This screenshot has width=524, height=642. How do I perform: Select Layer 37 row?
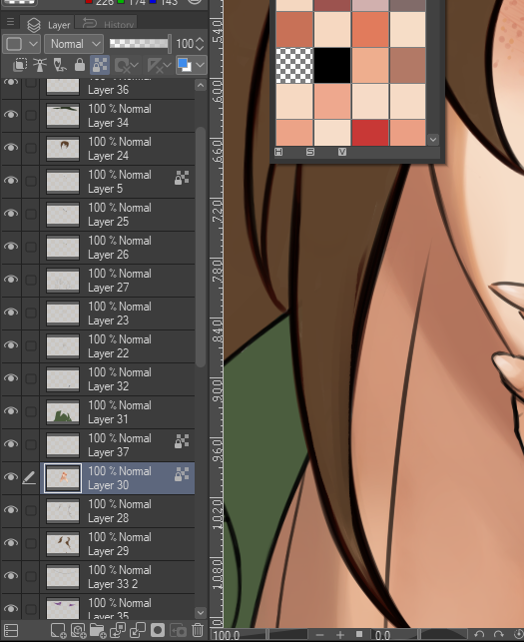click(x=117, y=445)
